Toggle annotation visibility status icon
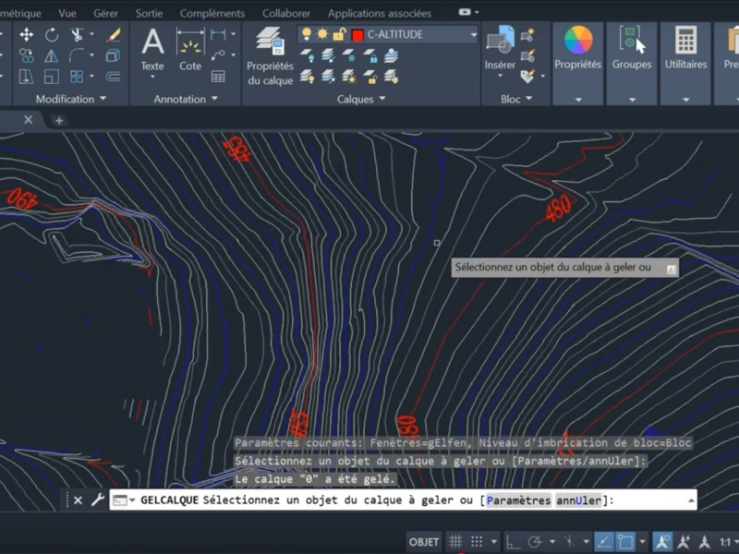739x554 pixels. click(662, 542)
